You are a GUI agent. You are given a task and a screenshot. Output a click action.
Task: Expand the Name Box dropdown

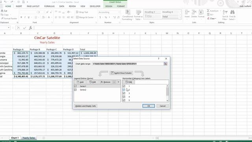[9, 28]
